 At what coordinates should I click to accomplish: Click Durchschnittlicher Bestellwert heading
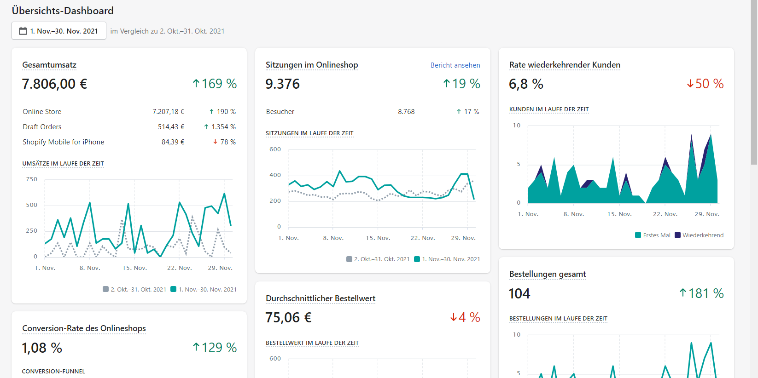coord(321,298)
